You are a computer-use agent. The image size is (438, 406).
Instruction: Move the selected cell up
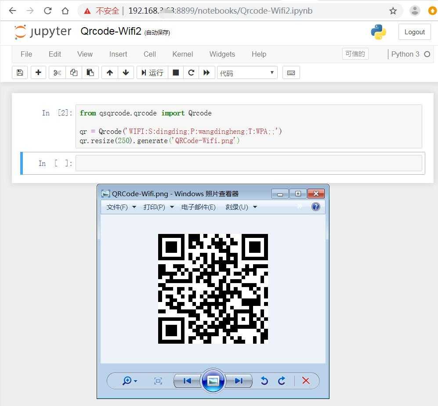point(110,72)
